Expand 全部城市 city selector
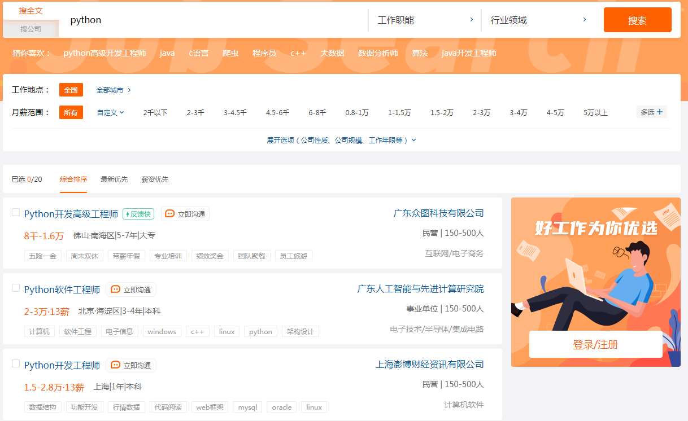Screen dimensions: 688x421 [111, 89]
